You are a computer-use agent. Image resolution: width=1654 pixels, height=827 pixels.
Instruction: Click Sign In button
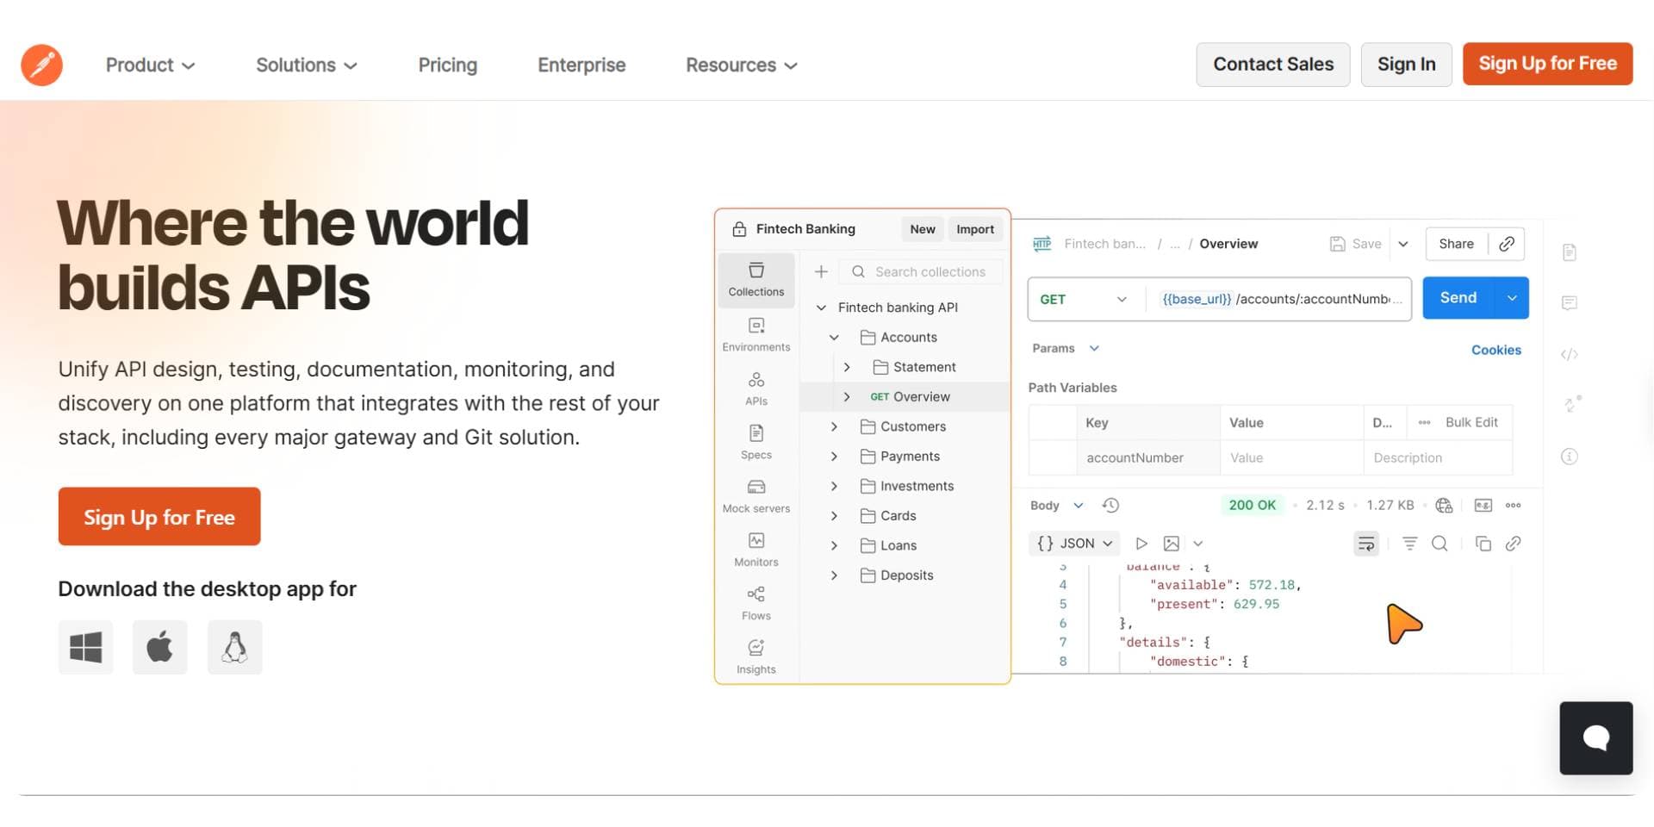(1406, 65)
